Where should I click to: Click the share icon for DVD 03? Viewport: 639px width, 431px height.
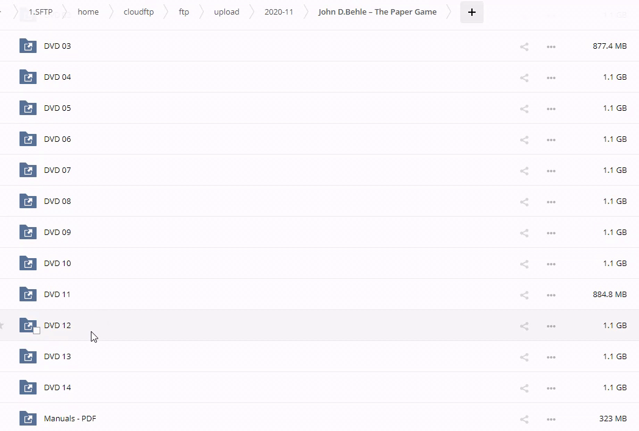click(524, 46)
